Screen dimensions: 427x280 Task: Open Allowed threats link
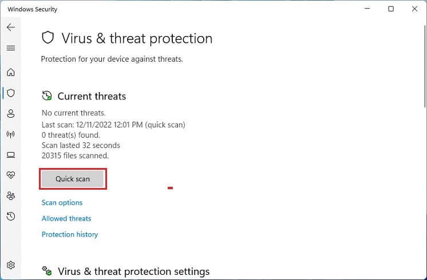[x=66, y=218]
